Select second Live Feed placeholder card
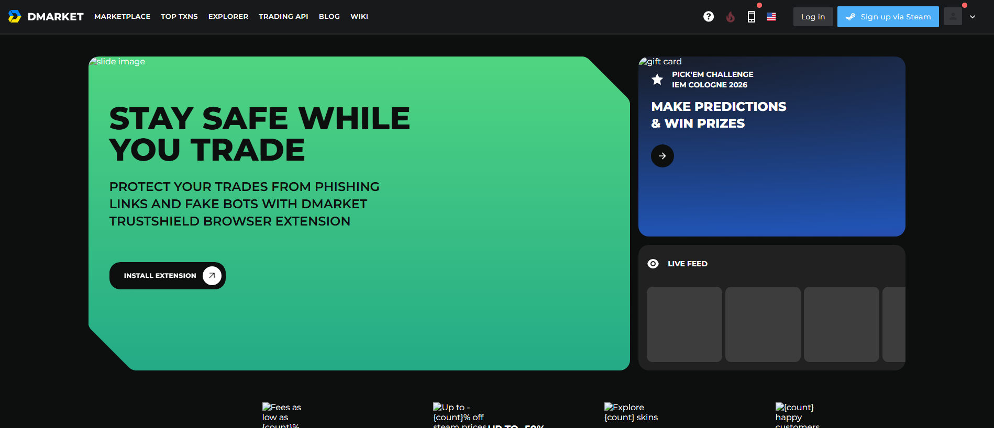 pos(763,324)
